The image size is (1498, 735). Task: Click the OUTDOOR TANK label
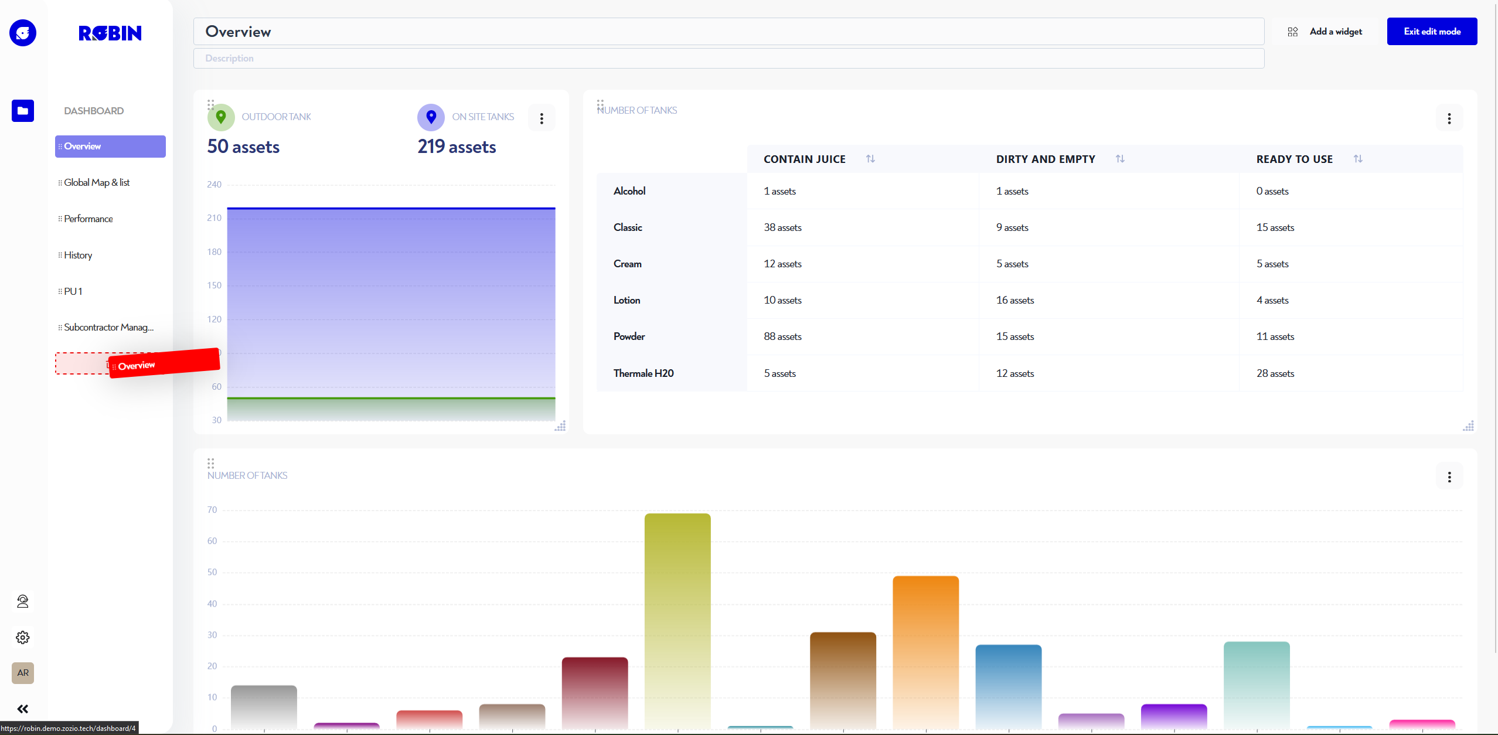pyautogui.click(x=277, y=117)
